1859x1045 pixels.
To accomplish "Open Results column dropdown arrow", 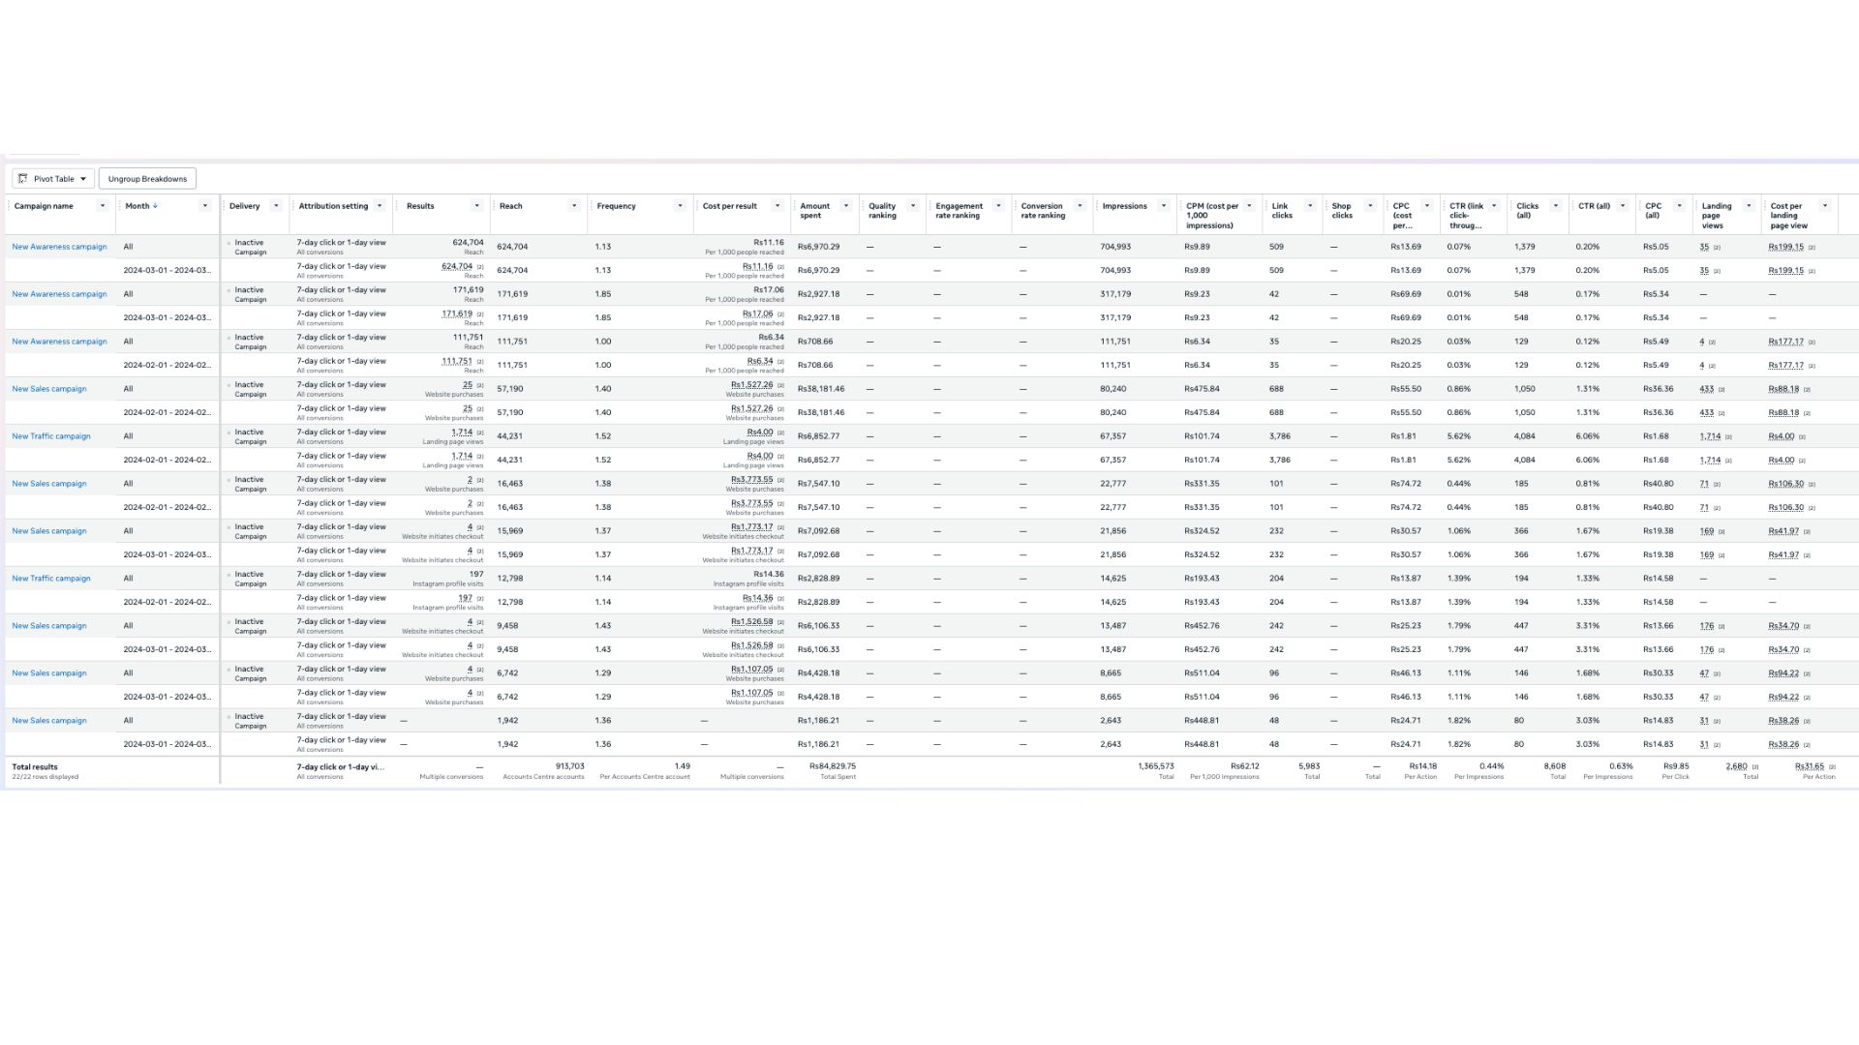I will tap(476, 206).
